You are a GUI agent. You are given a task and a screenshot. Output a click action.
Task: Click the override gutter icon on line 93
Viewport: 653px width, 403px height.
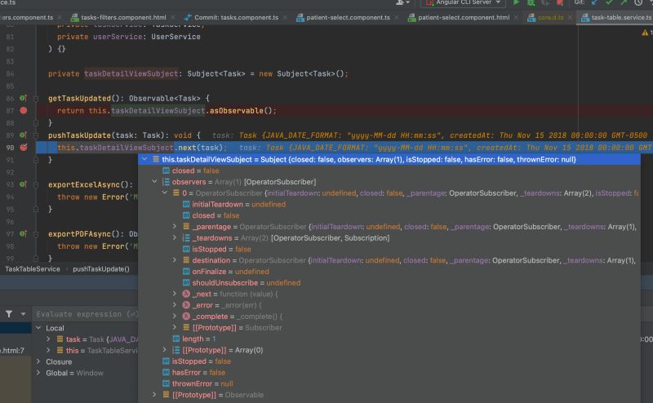(x=24, y=184)
